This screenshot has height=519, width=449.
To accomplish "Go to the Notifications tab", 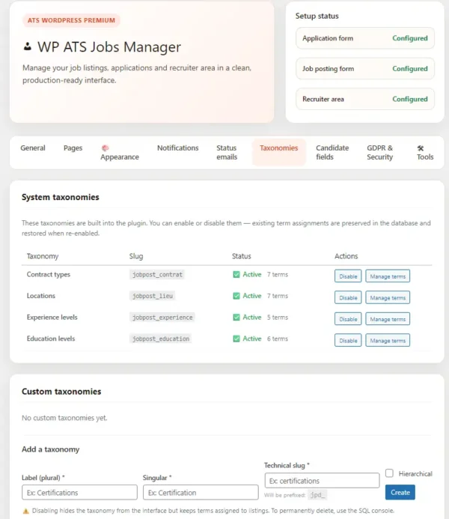I will tap(177, 148).
